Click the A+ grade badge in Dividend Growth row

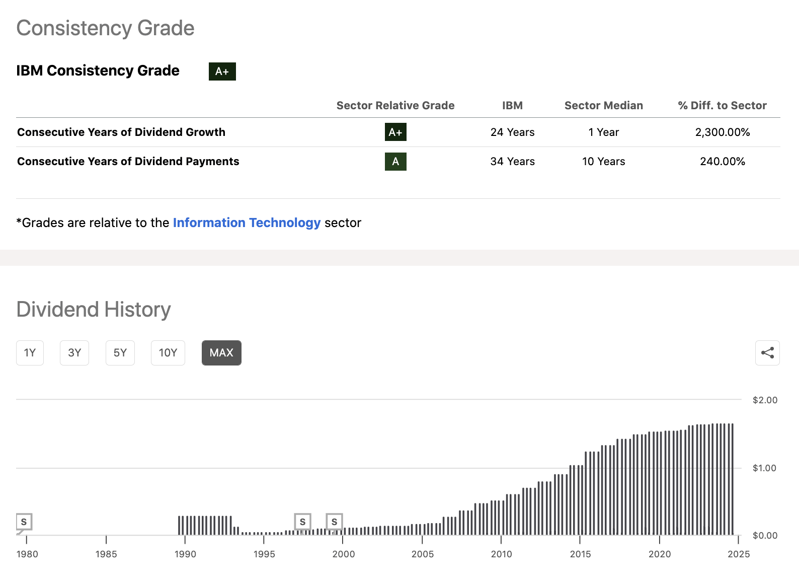point(395,132)
